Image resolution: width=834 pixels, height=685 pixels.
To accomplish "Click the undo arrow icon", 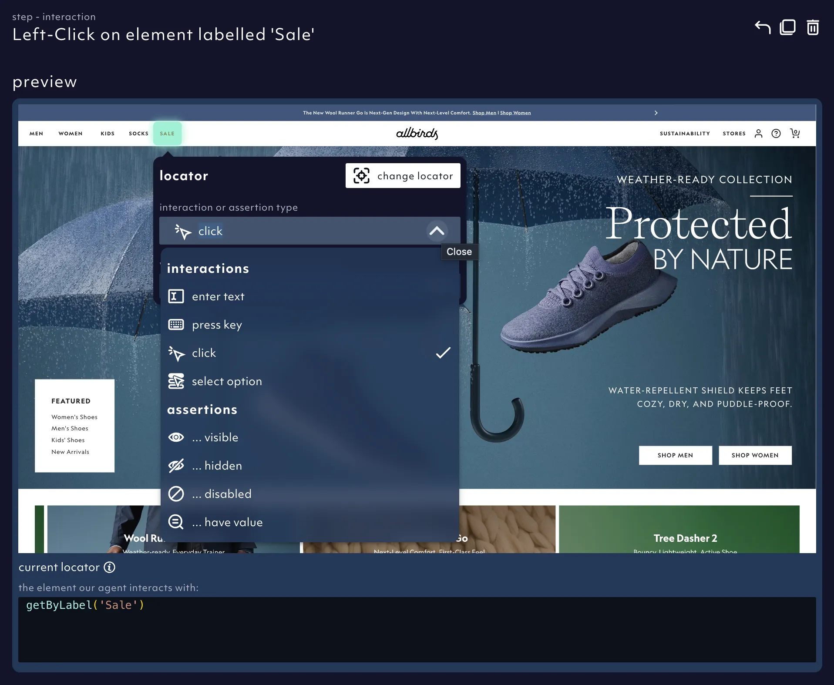I will [762, 27].
